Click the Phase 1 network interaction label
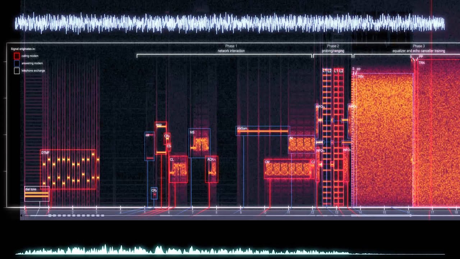The width and height of the screenshot is (460, 259). [x=231, y=49]
